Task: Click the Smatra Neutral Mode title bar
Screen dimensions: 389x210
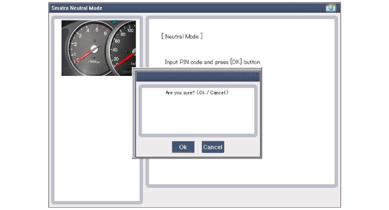Action: [x=194, y=8]
